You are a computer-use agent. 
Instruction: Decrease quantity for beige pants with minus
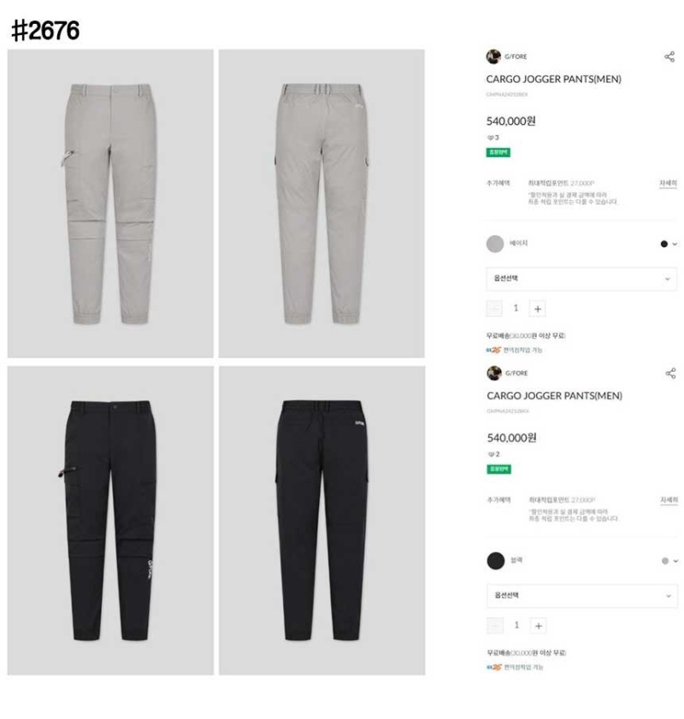click(494, 309)
